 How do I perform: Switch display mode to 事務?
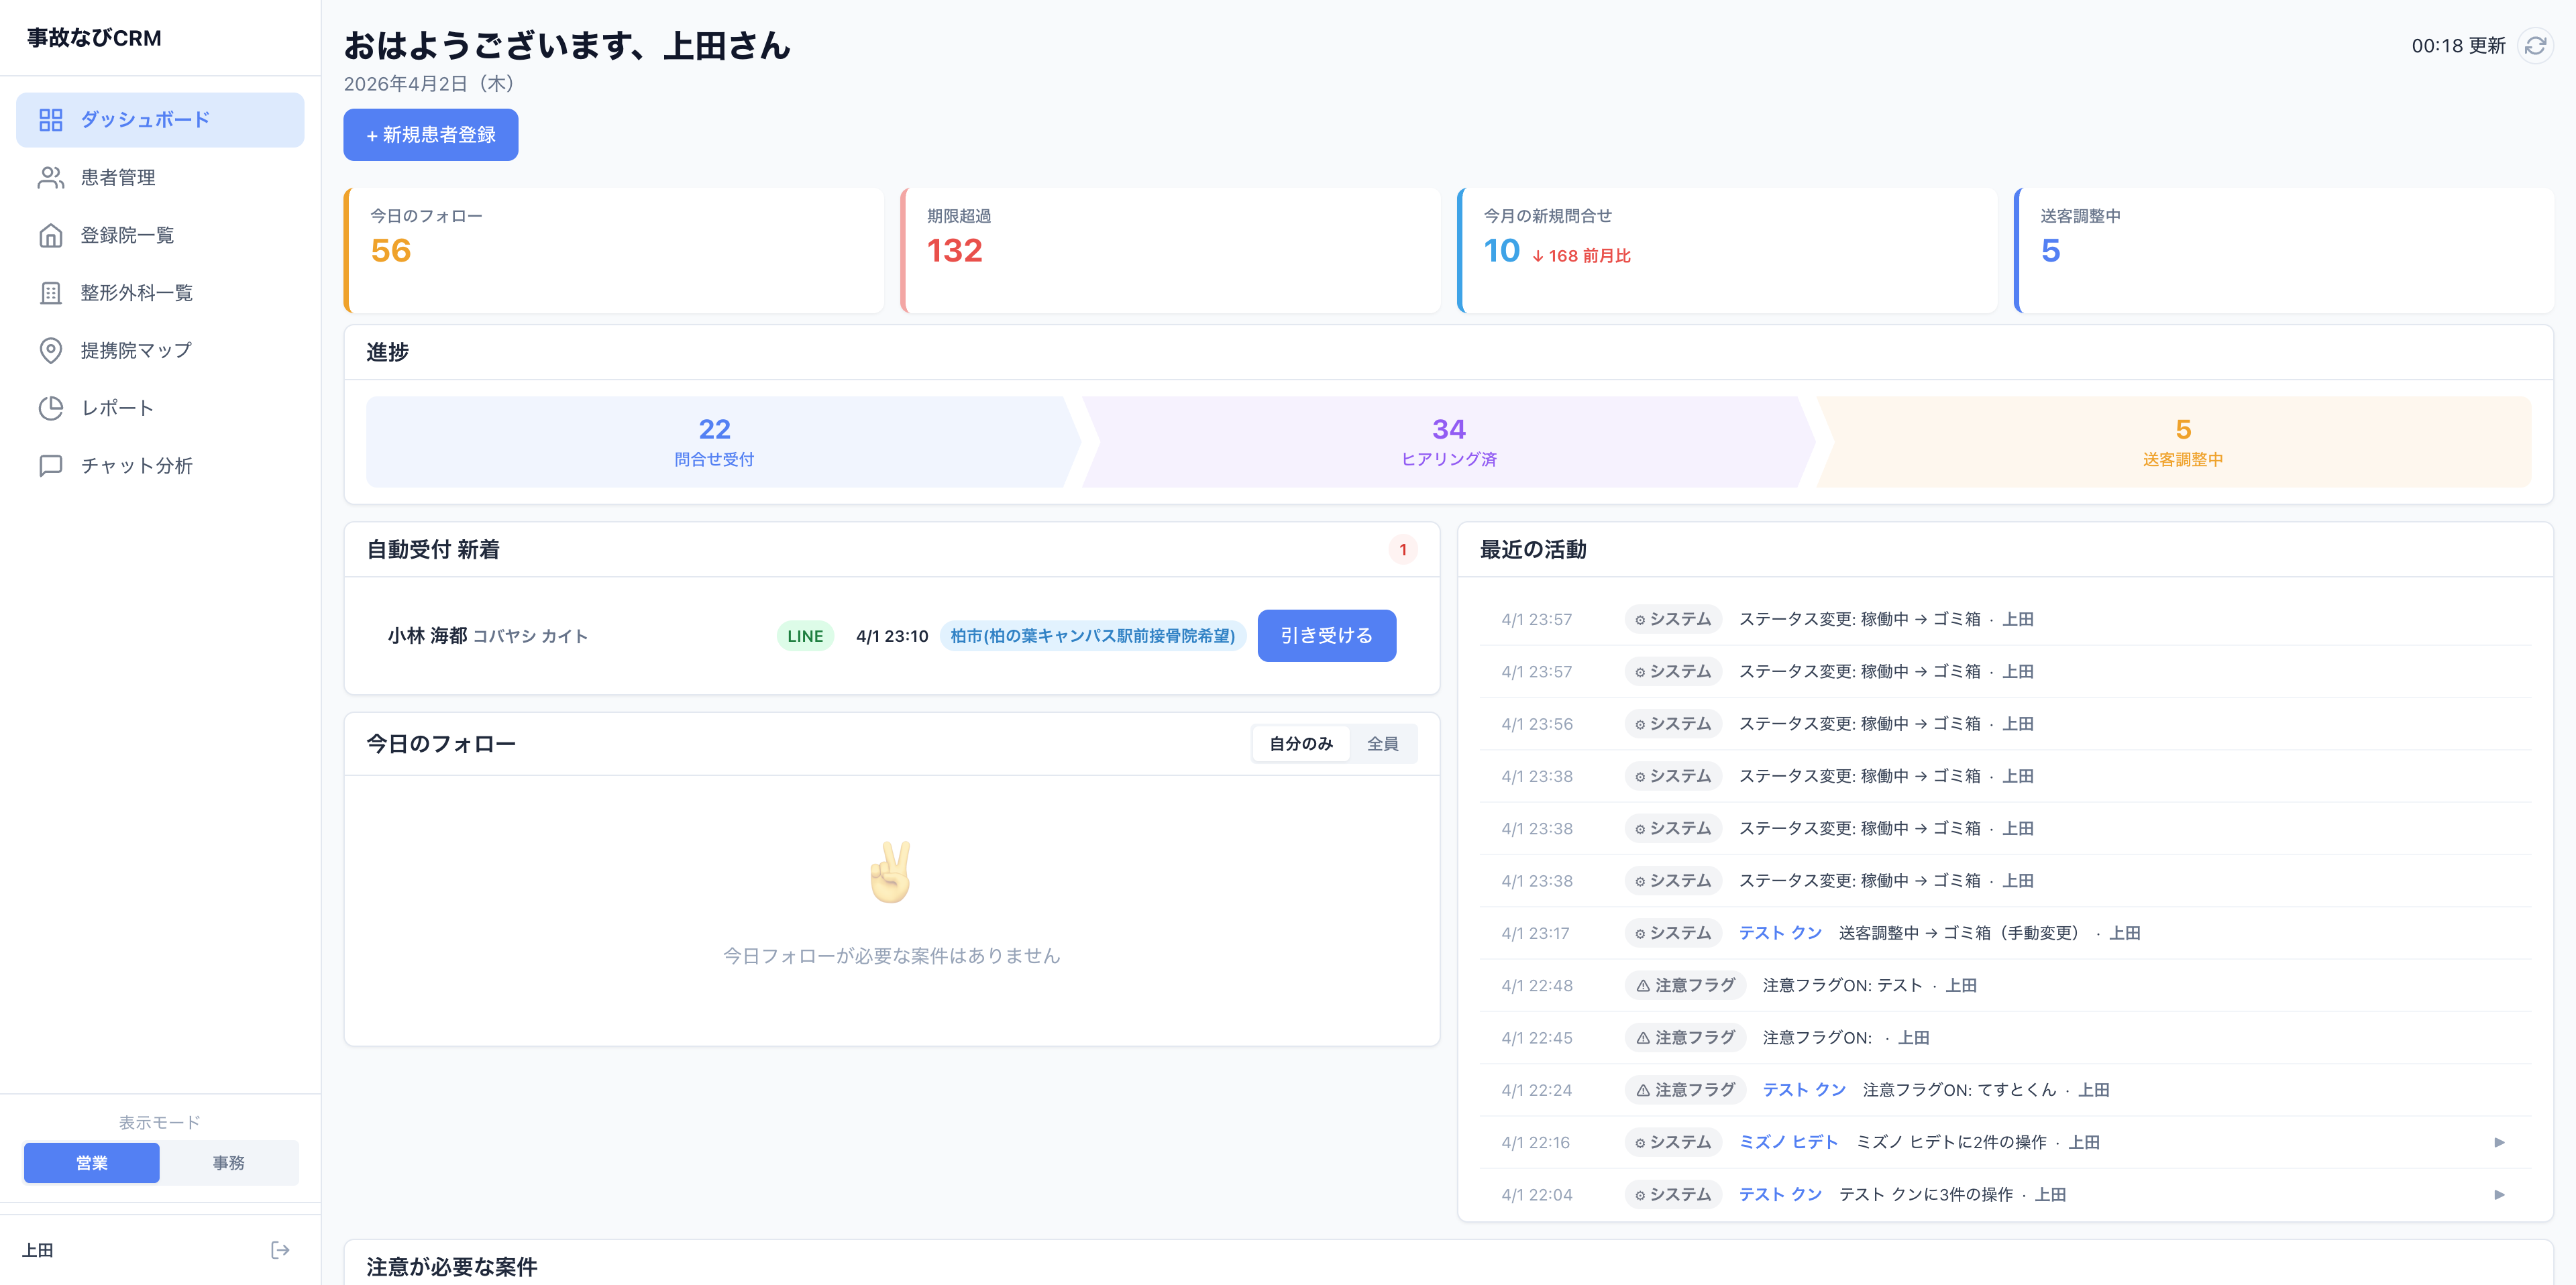pos(229,1162)
